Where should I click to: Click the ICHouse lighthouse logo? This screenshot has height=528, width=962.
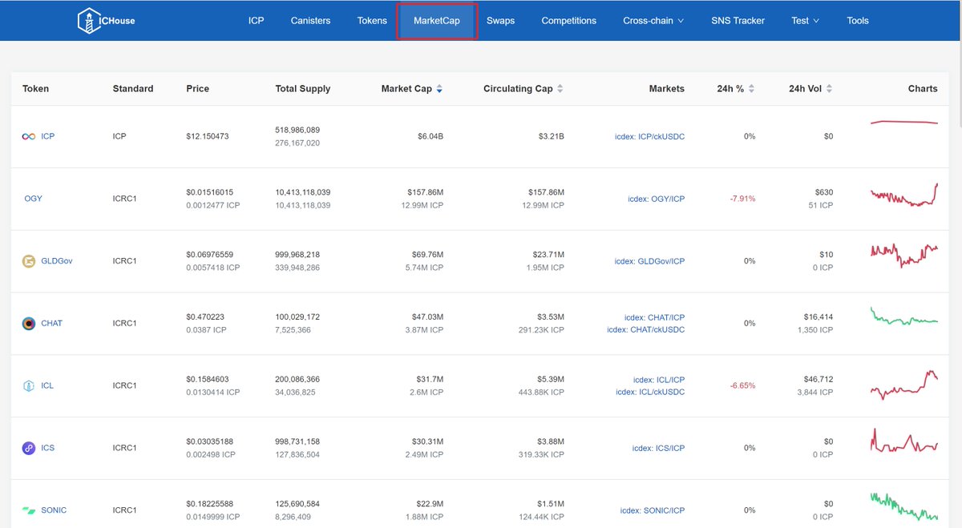point(106,21)
